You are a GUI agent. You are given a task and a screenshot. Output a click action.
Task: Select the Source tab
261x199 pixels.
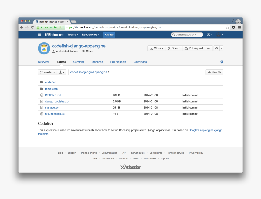pyautogui.click(x=61, y=62)
